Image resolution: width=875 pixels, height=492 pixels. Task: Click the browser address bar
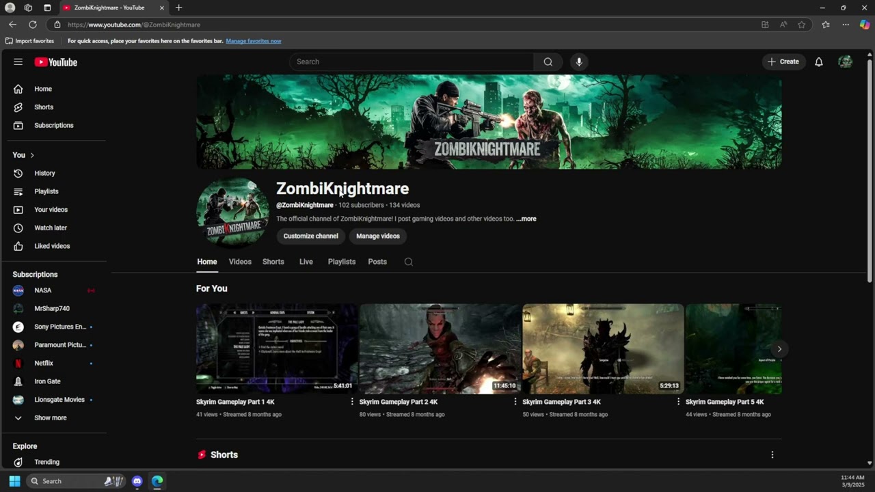point(403,25)
